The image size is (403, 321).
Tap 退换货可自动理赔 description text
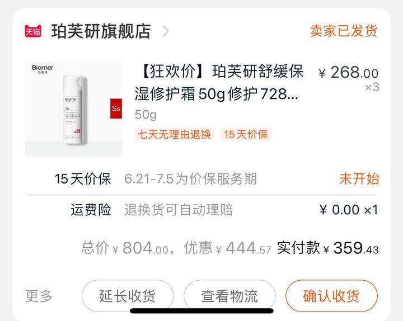[179, 210]
